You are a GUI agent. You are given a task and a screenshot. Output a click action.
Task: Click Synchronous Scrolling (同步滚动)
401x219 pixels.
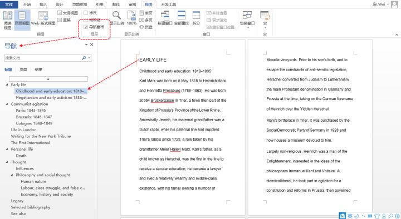tap(217, 20)
